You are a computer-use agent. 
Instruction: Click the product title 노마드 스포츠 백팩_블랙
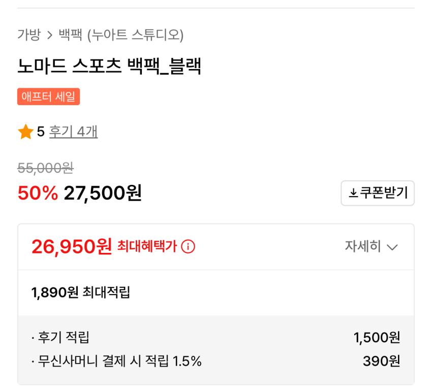click(109, 67)
